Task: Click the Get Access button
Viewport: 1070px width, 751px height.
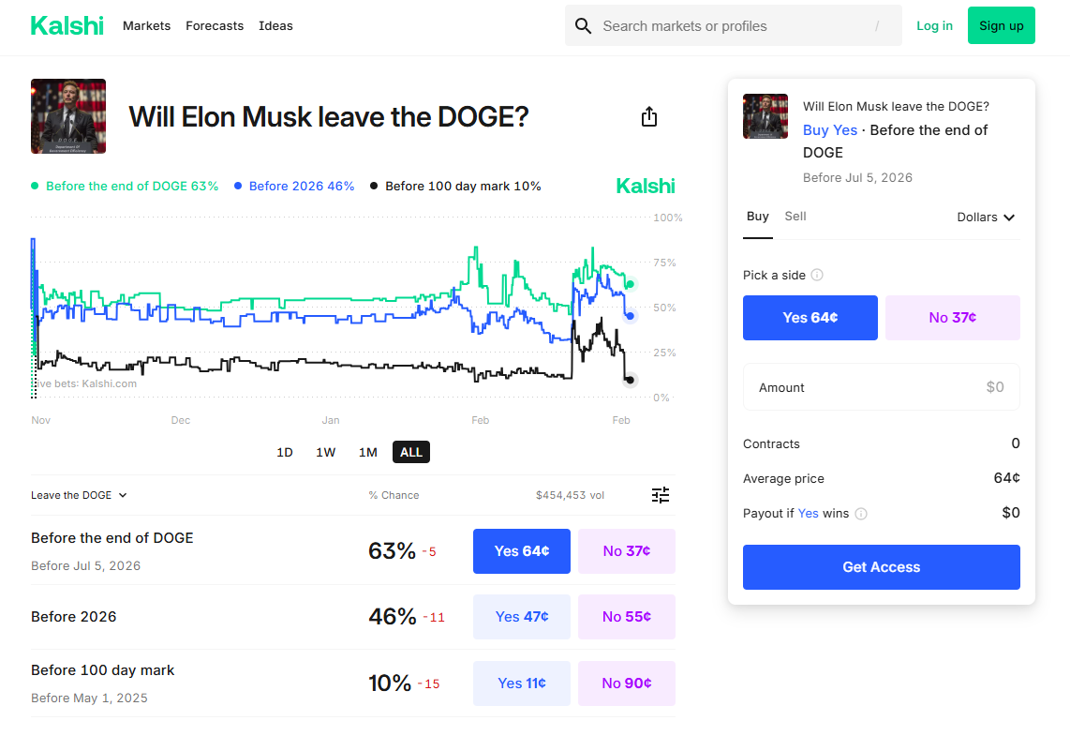Action: pos(881,566)
